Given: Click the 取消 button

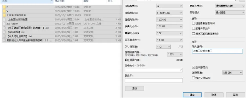Looking at the screenshot, I should [214, 95].
